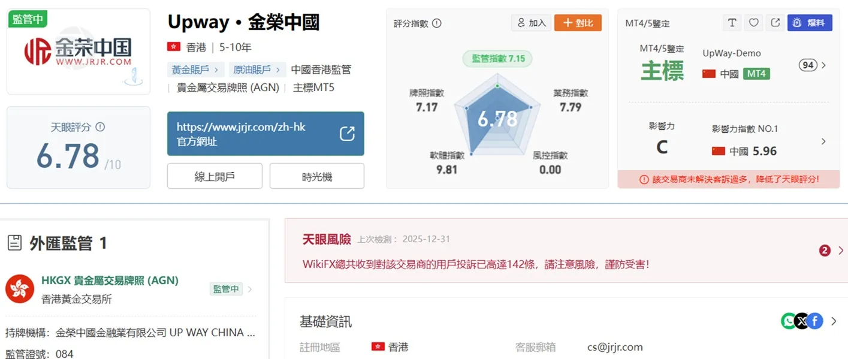
Task: Click China flag beside UpWay-Demo server
Action: click(x=709, y=74)
